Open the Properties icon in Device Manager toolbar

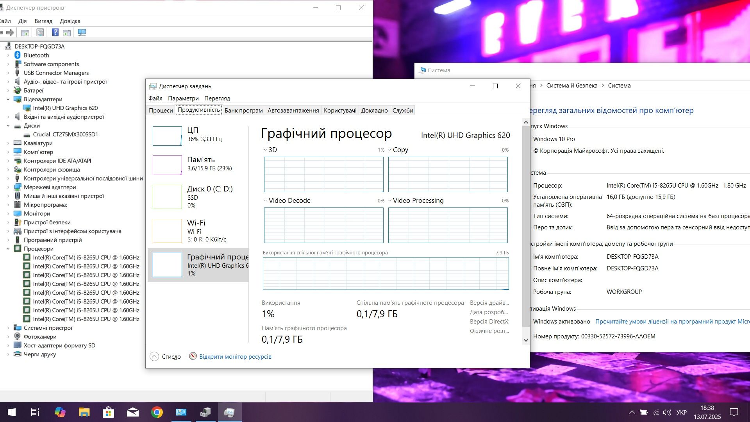(x=40, y=32)
